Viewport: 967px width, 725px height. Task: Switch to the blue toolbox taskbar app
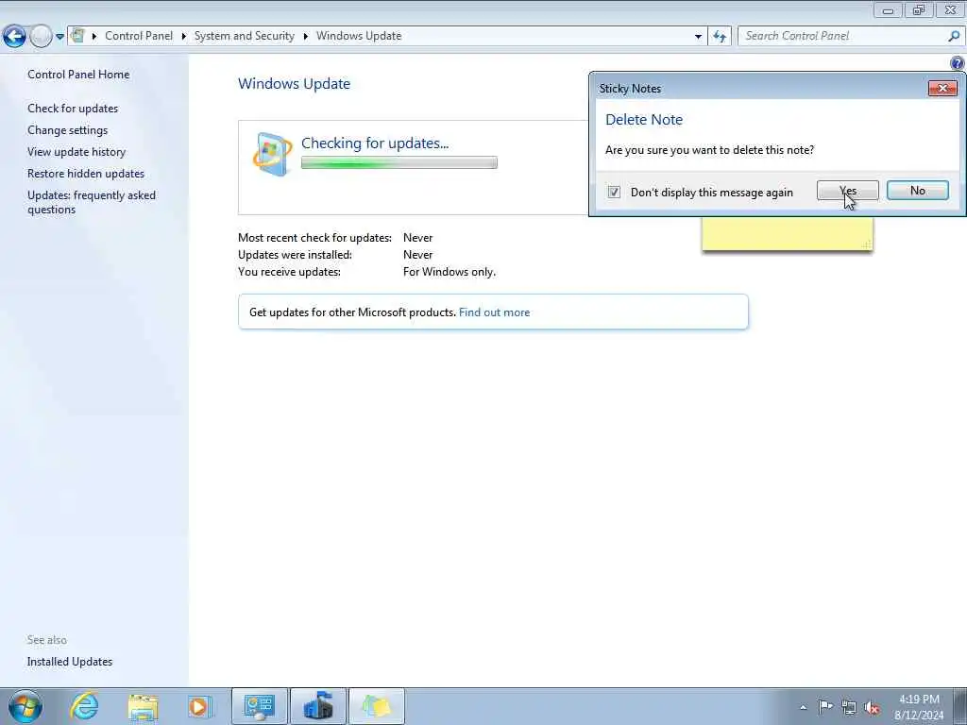click(318, 706)
